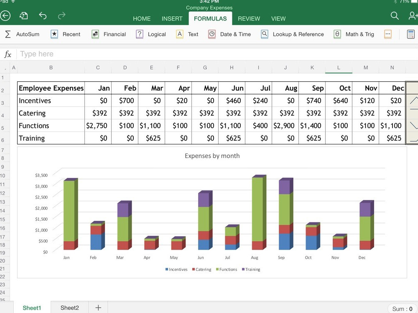The width and height of the screenshot is (418, 313).
Task: Select the Sheet1 tab
Action: pos(32,308)
